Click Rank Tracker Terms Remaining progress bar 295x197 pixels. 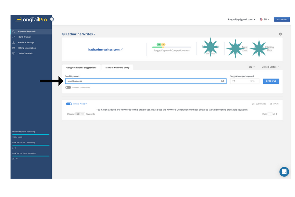(31, 156)
